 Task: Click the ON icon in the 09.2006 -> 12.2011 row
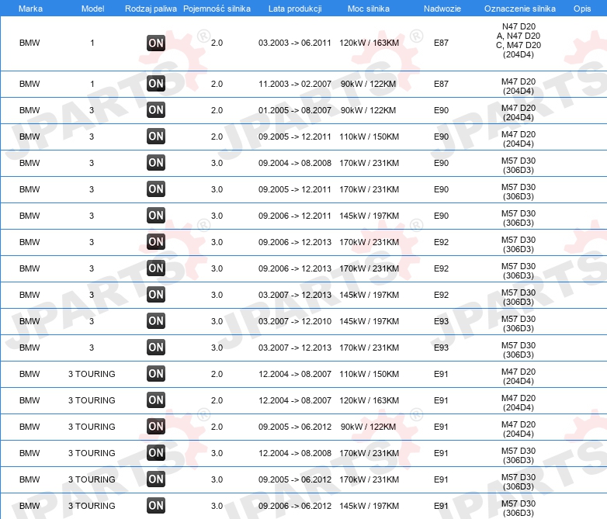point(156,215)
